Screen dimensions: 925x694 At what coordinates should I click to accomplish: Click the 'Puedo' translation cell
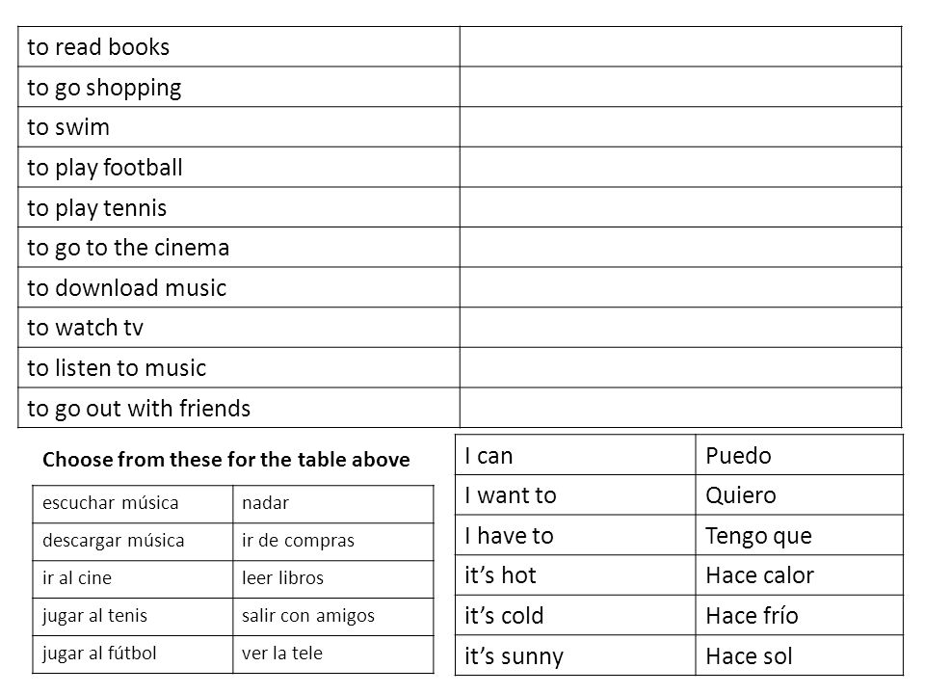(x=800, y=455)
